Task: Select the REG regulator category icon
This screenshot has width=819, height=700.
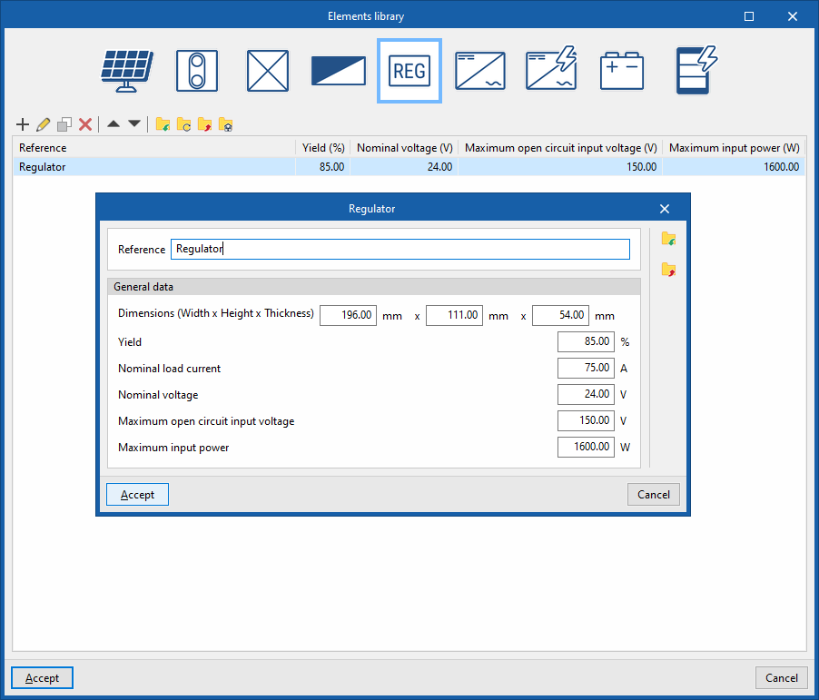Action: click(x=409, y=71)
